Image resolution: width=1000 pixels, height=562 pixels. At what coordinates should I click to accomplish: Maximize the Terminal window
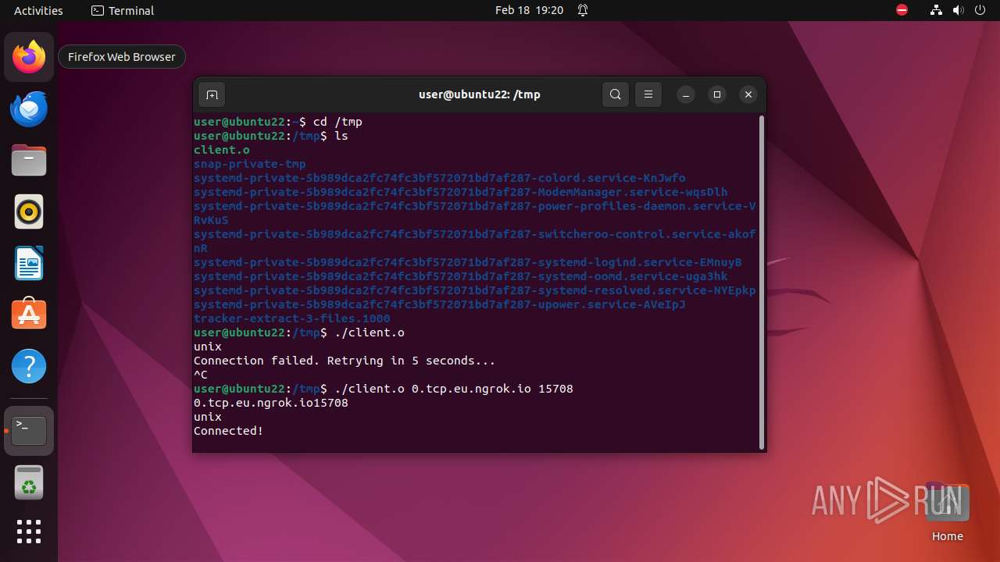[717, 94]
